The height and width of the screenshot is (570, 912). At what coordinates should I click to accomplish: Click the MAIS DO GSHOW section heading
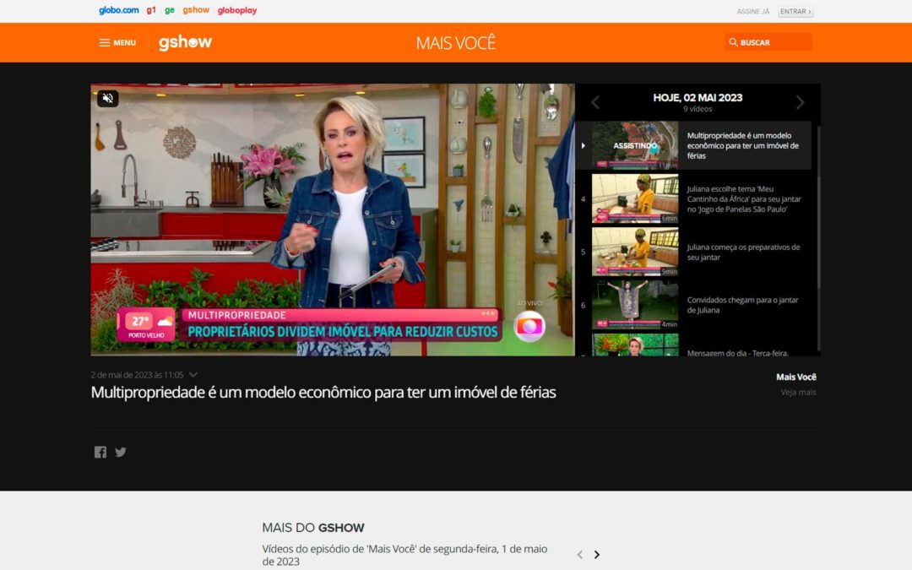click(x=313, y=528)
